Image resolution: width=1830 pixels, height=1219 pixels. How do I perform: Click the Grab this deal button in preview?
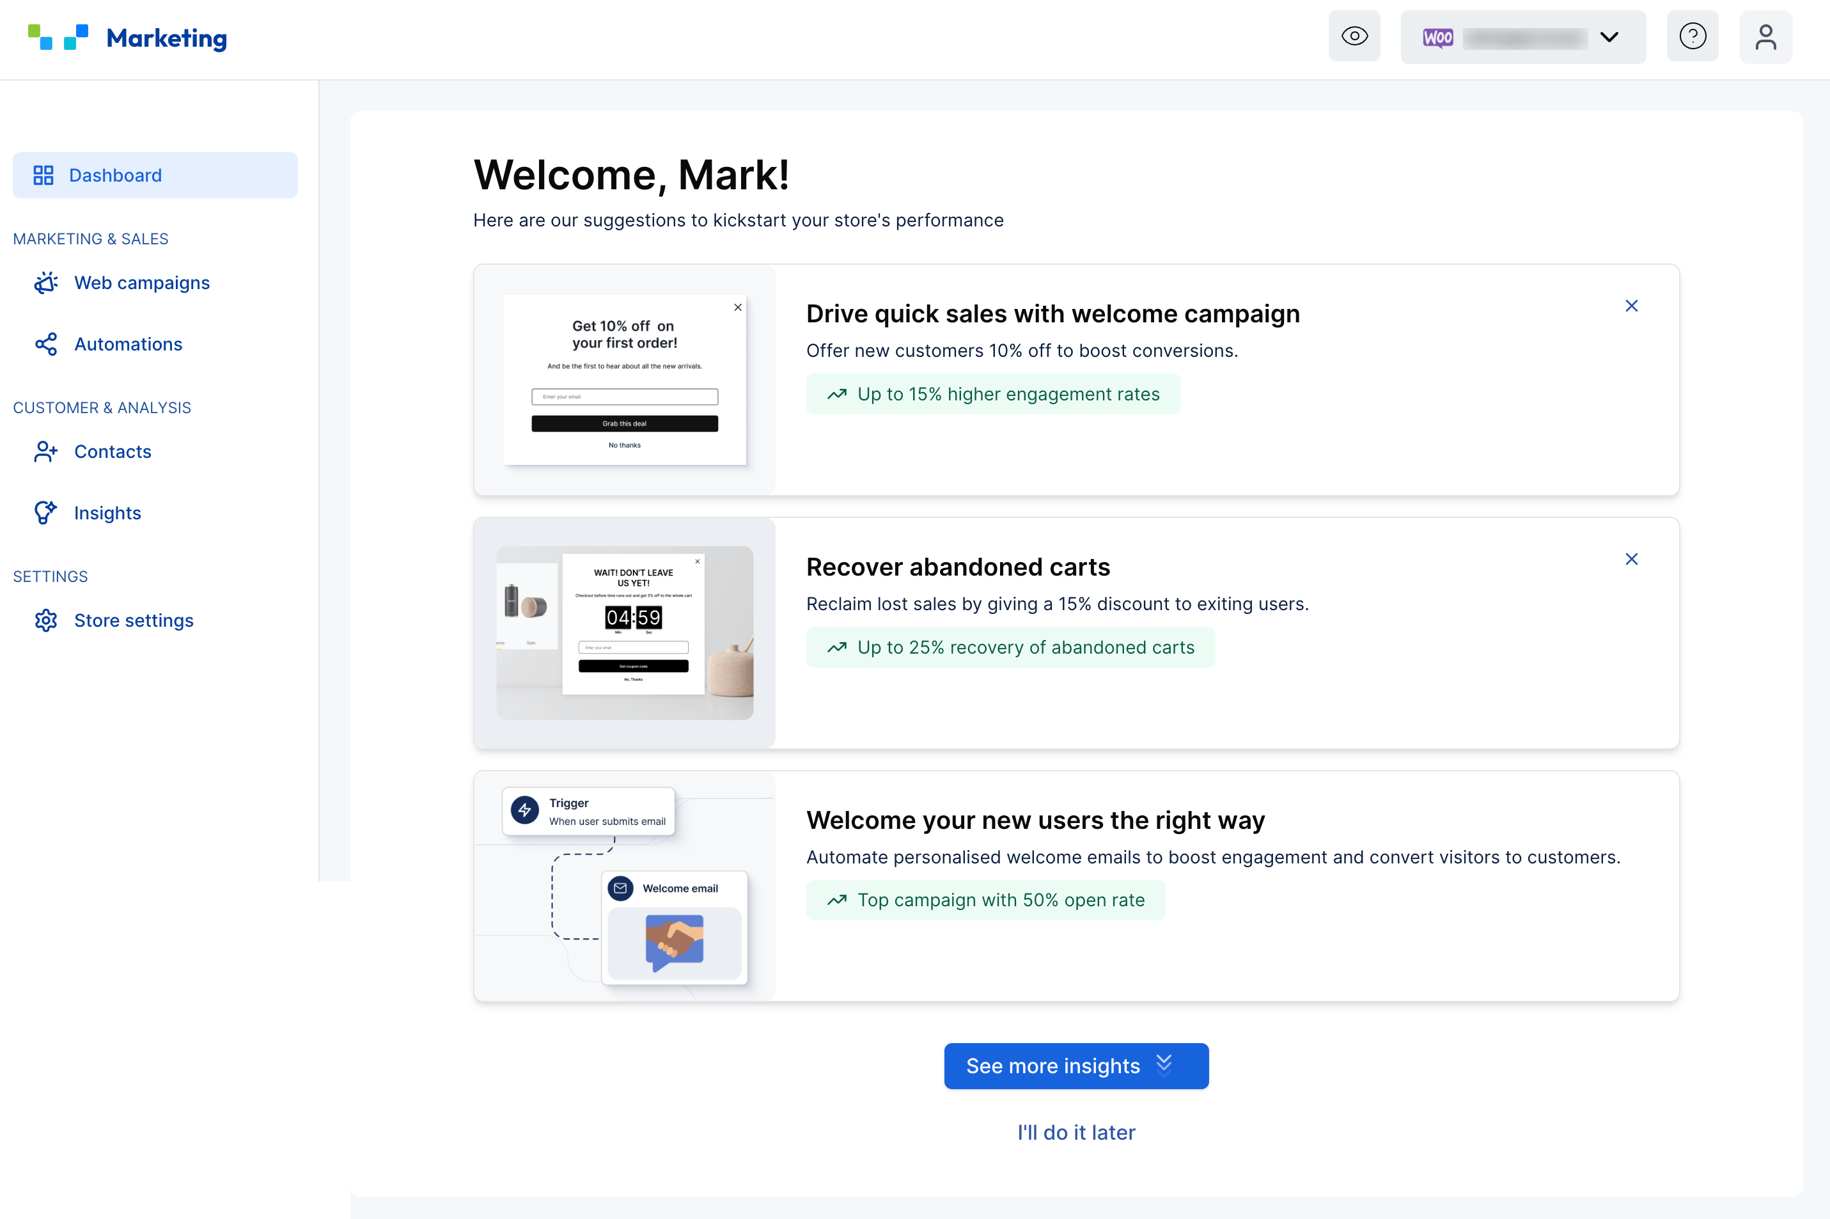coord(624,423)
